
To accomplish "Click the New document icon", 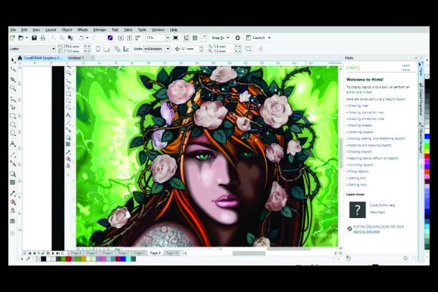I will point(13,38).
